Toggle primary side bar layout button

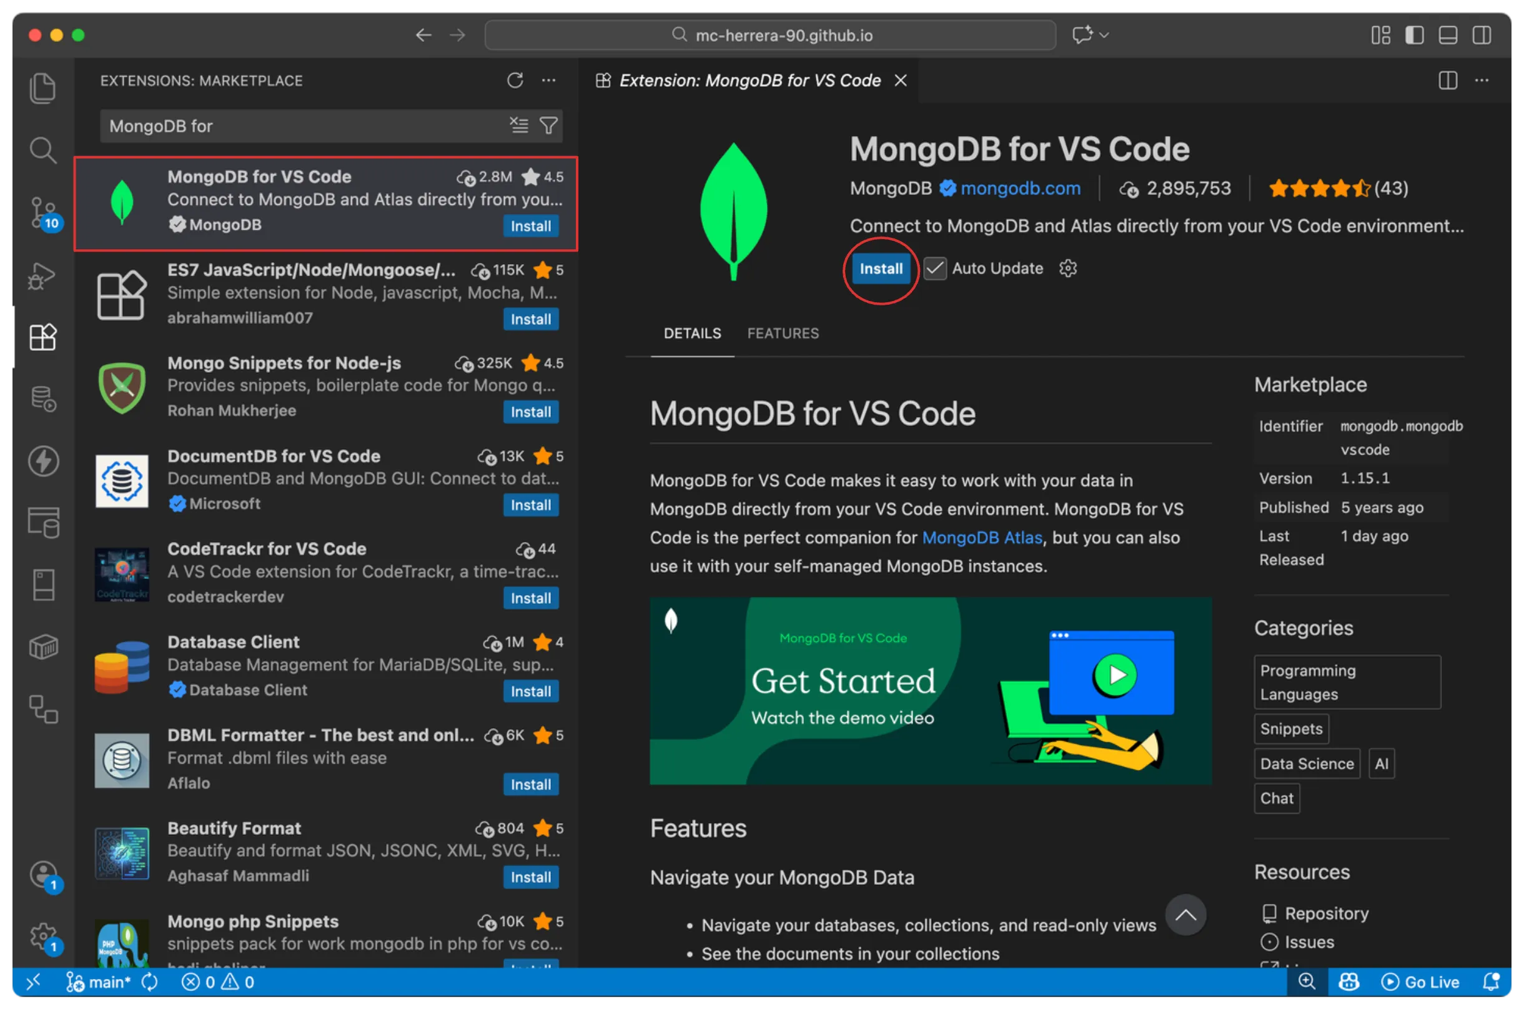coord(1414,35)
